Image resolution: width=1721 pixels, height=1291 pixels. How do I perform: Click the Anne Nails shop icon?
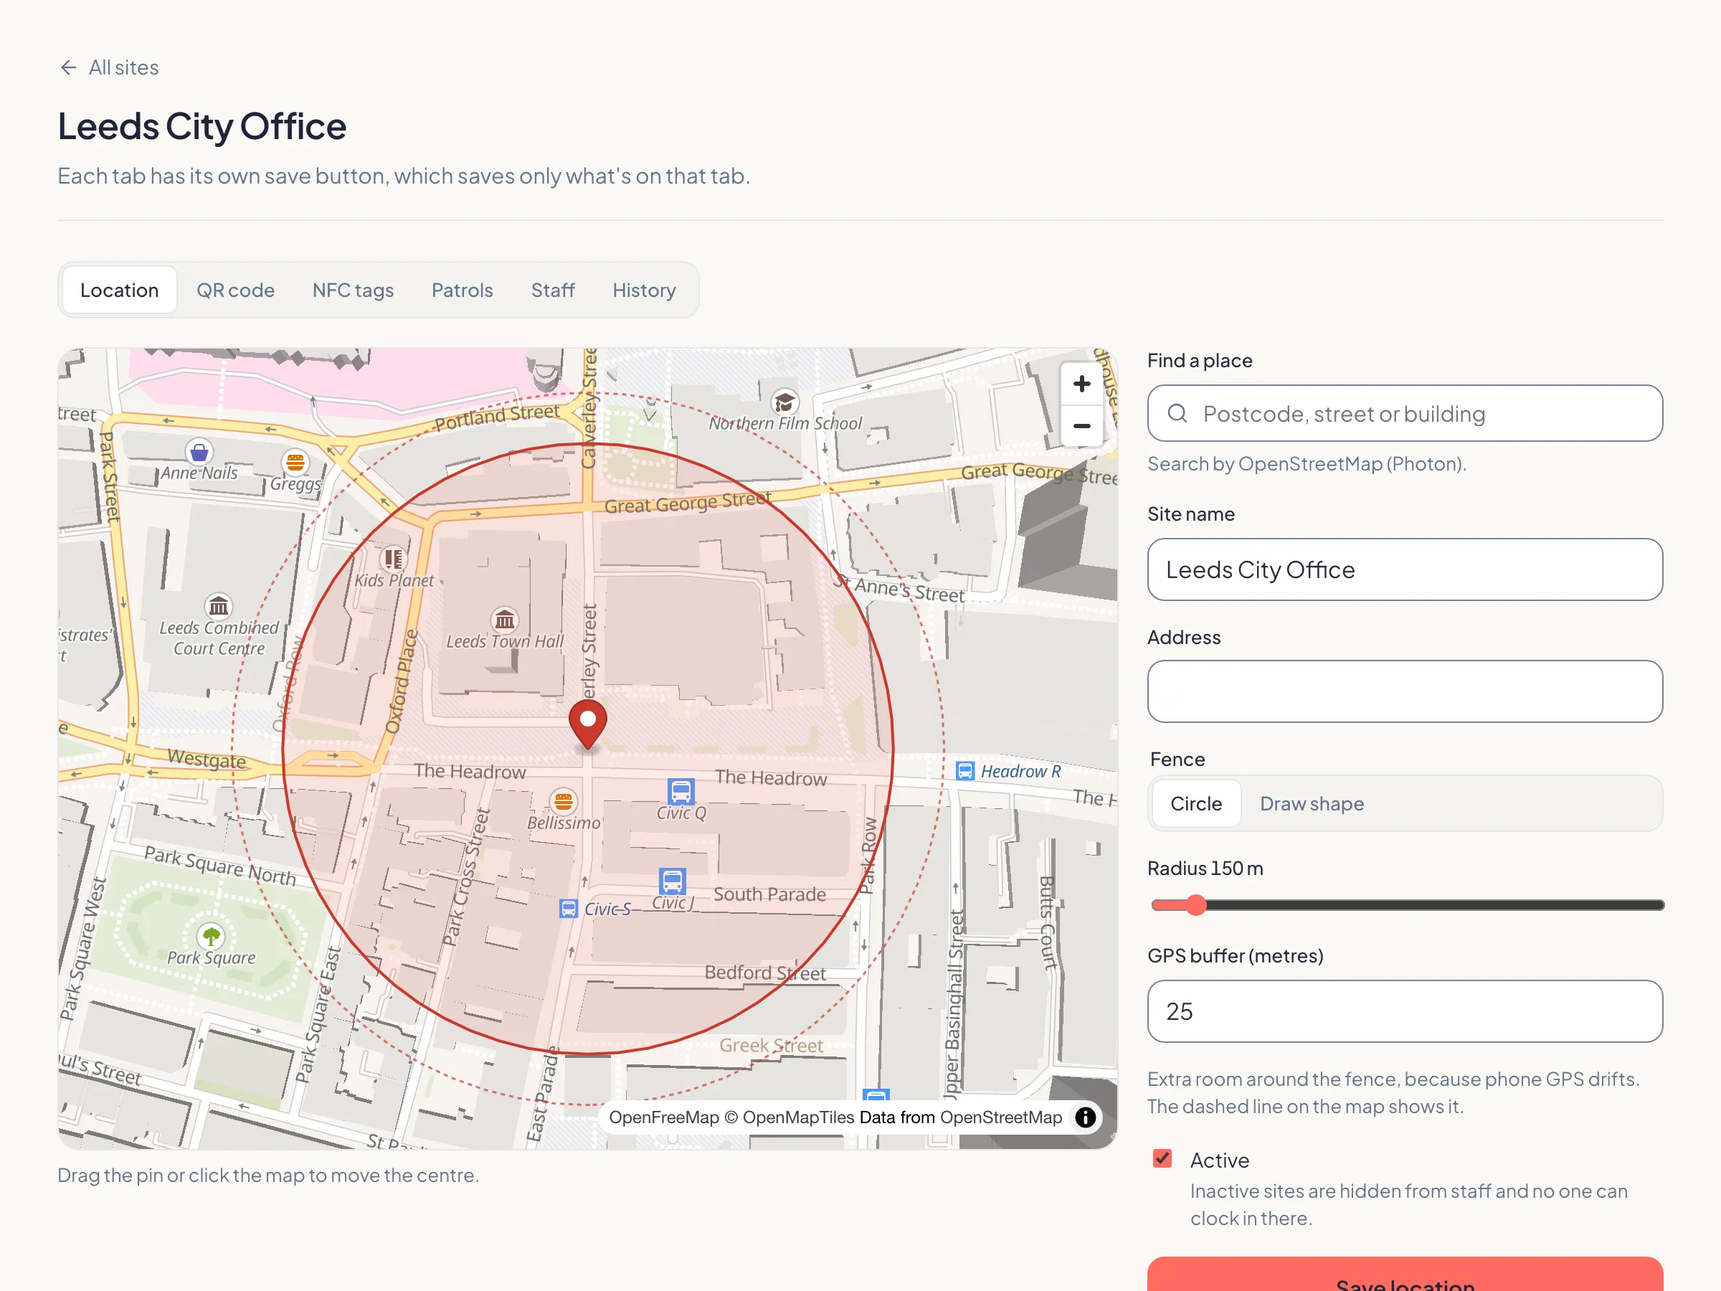[x=199, y=451]
